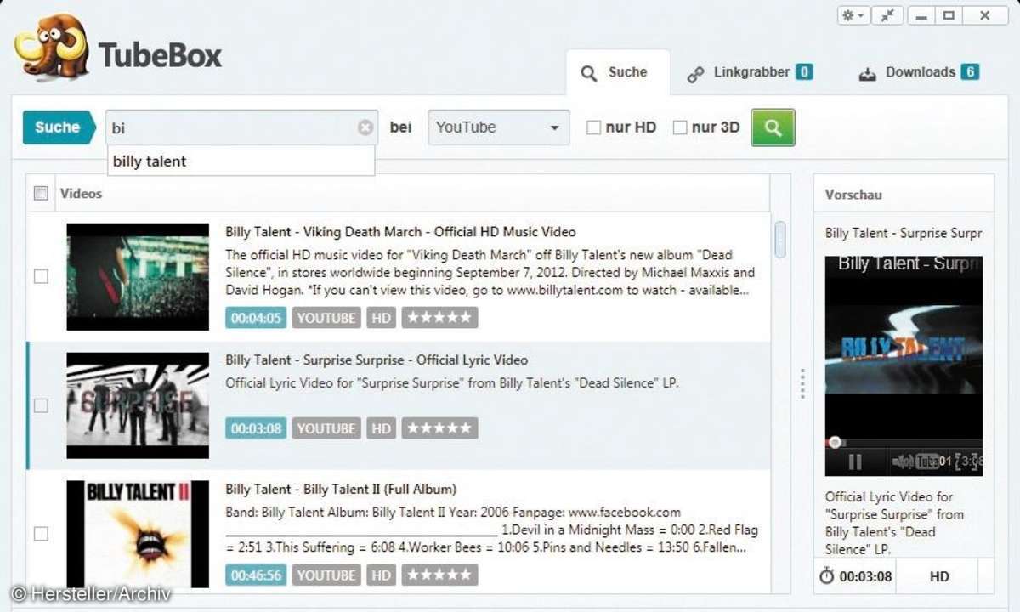Click the YOUTUBE badge on Surprise Surprise
Viewport: 1020px width, 612px height.
click(326, 428)
